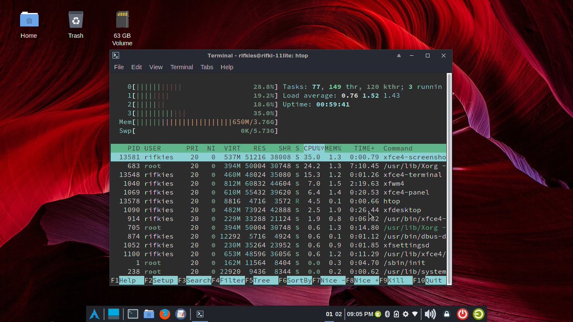Click the green logout icon
The image size is (573, 322).
[478, 314]
